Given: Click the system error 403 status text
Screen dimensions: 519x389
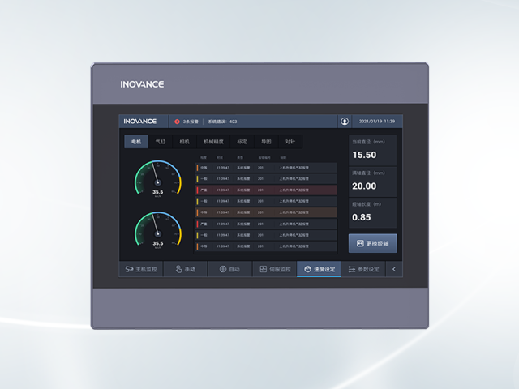Looking at the screenshot, I should coord(222,122).
